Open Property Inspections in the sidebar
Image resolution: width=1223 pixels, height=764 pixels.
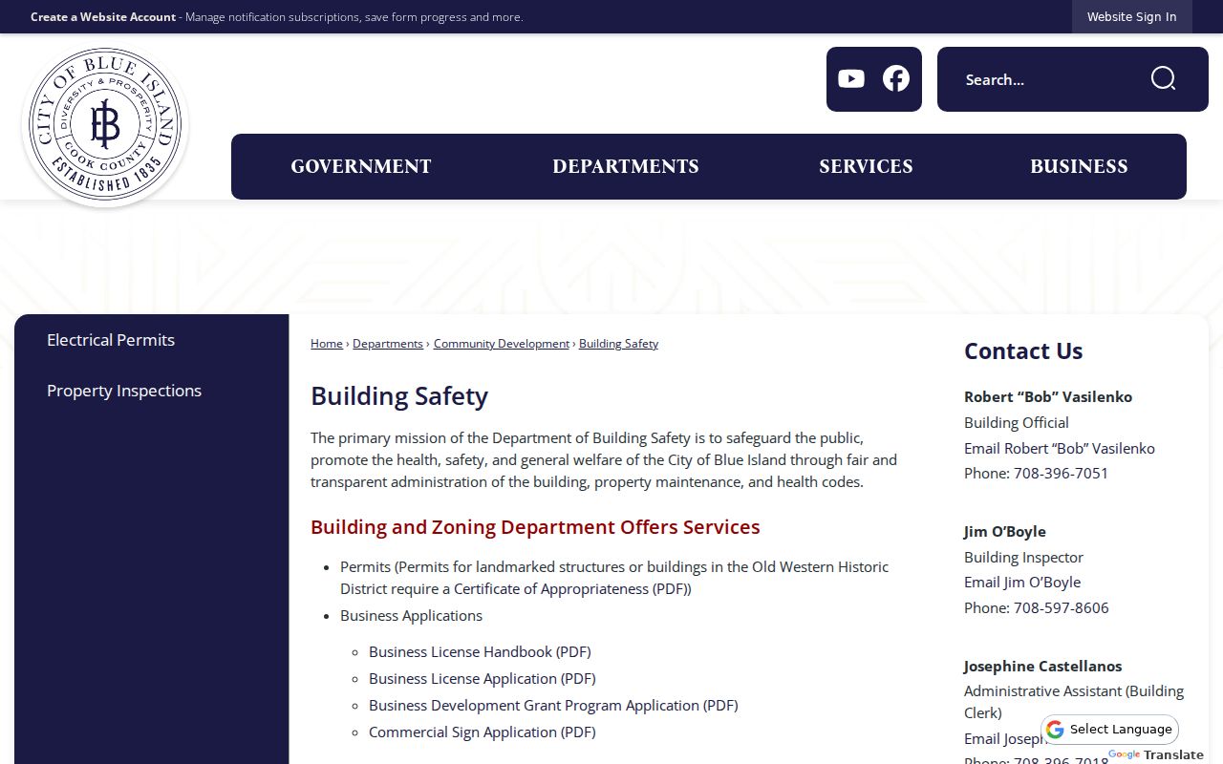click(124, 391)
